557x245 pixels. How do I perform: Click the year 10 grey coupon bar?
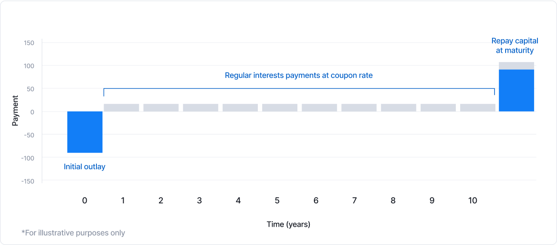click(478, 108)
